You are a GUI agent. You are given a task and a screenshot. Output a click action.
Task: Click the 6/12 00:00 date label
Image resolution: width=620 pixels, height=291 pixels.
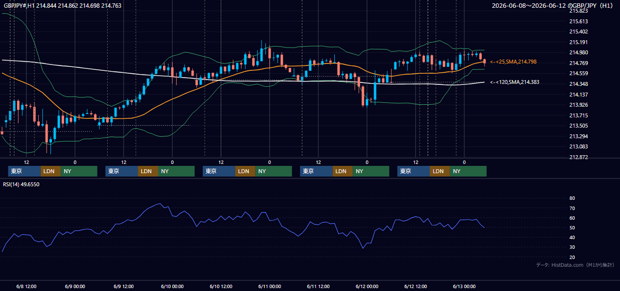(367, 286)
